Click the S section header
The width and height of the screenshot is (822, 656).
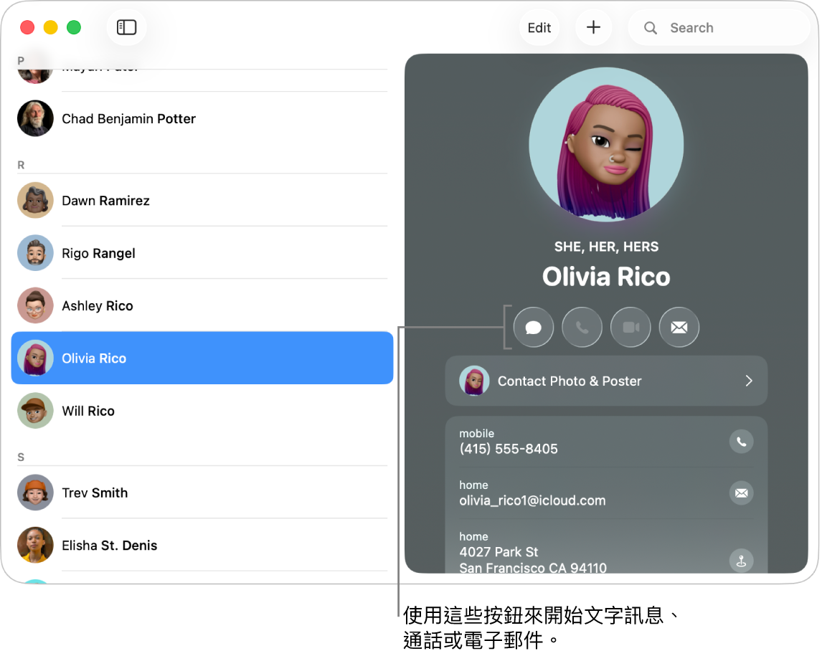(21, 457)
